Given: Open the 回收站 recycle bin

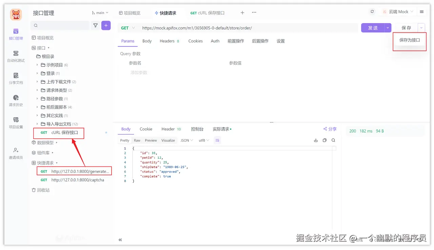Looking at the screenshot, I should point(41,190).
